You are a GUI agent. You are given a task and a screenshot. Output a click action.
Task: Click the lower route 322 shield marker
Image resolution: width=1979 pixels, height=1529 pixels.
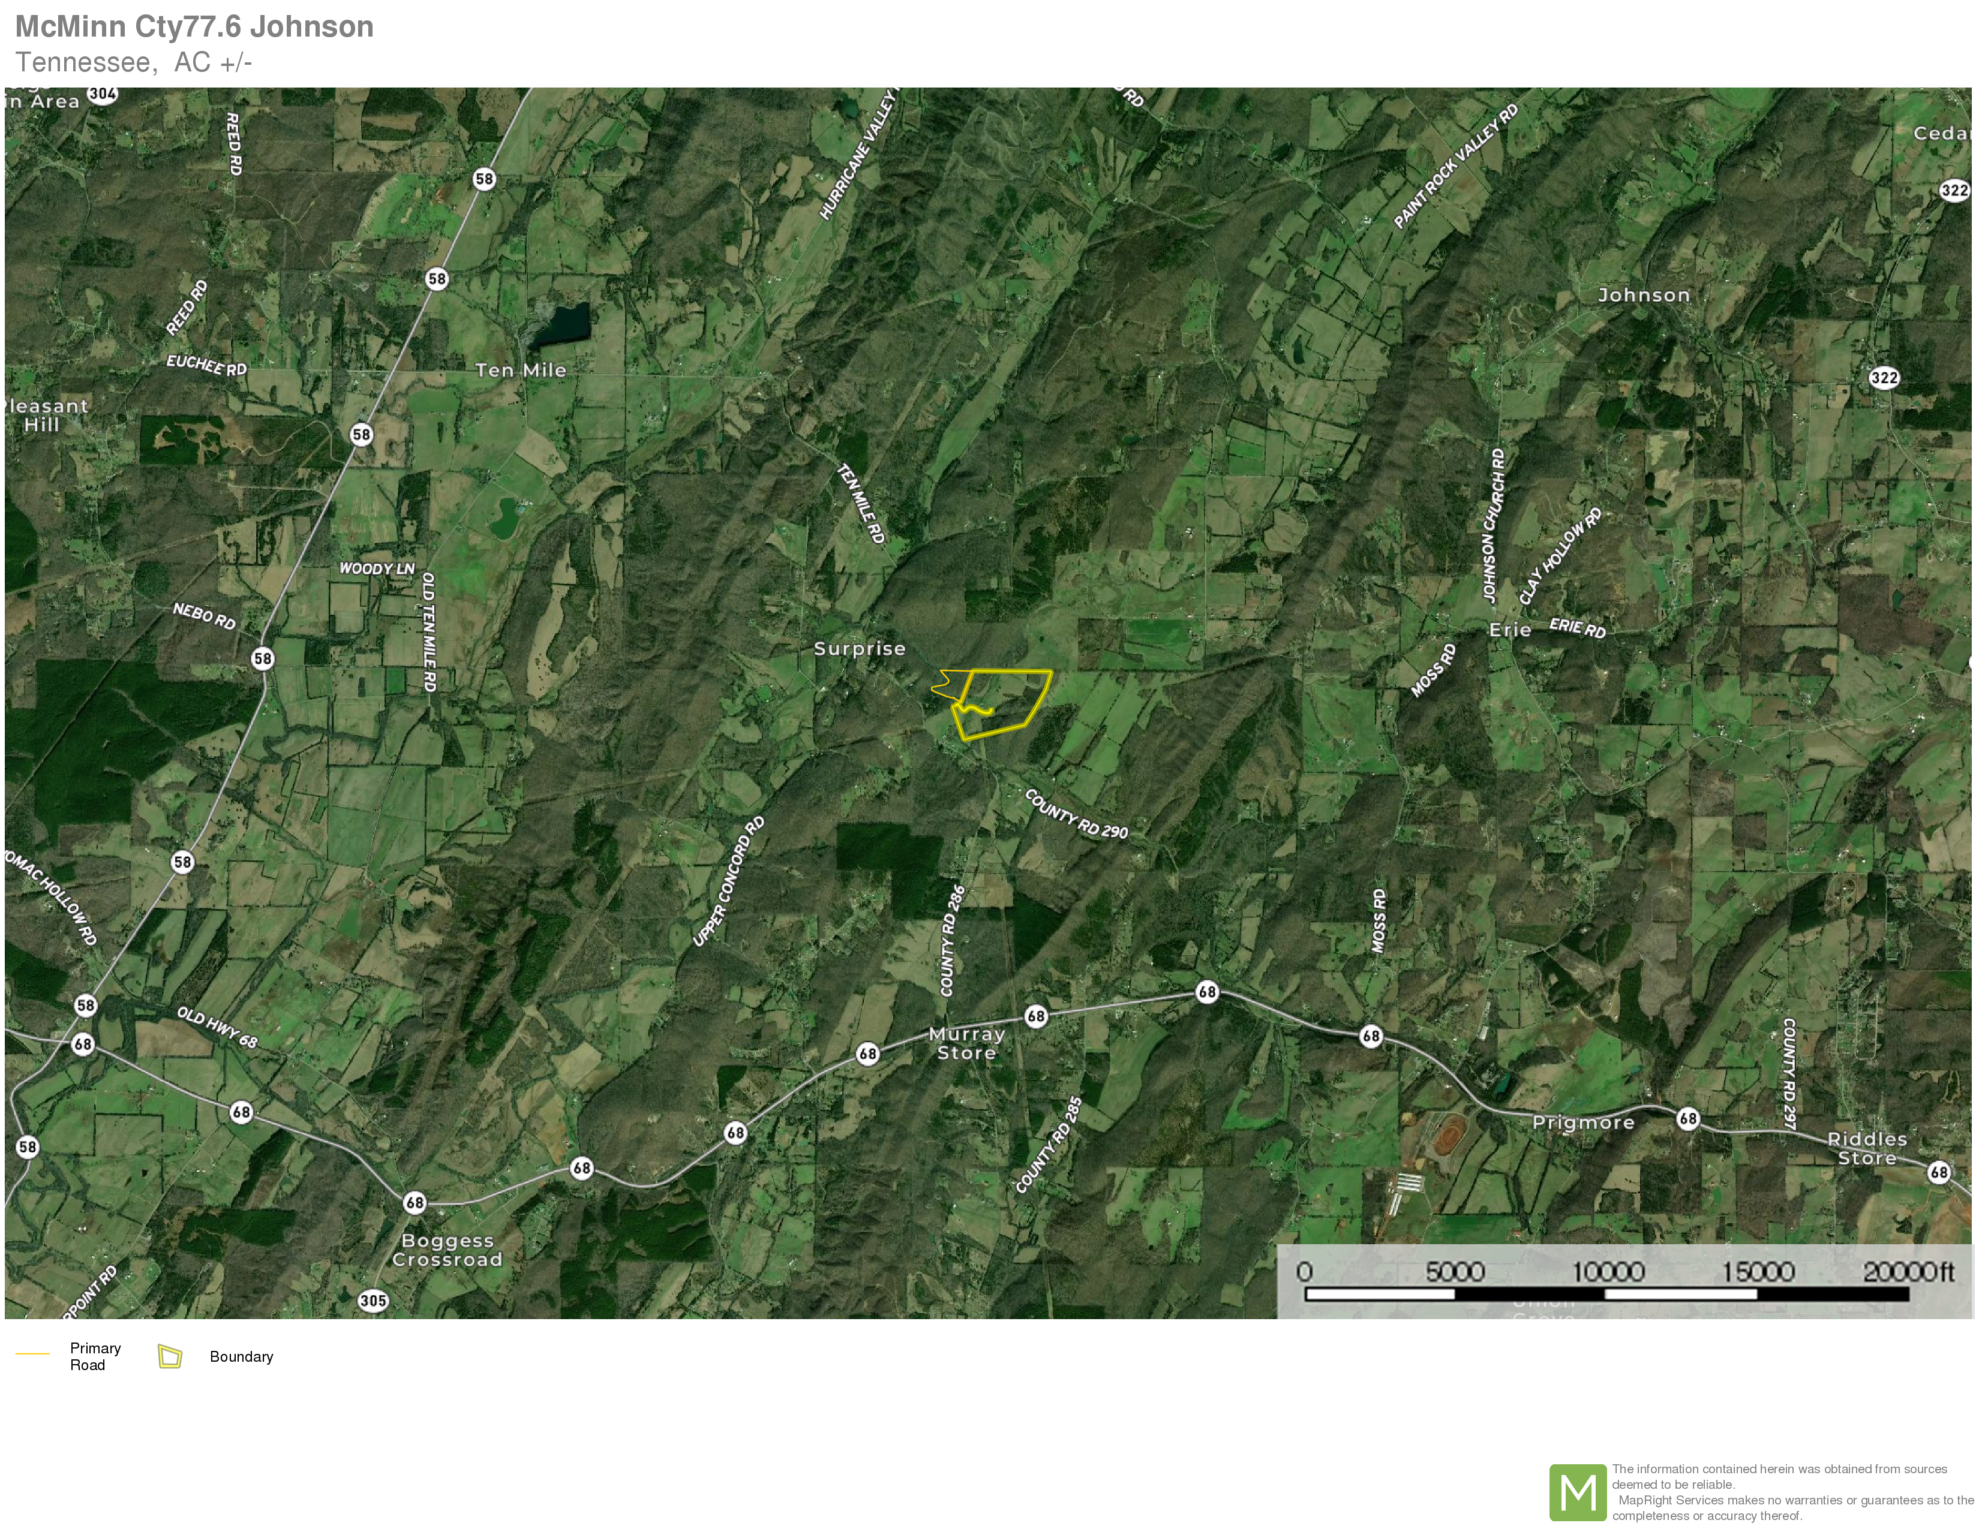pos(1884,378)
